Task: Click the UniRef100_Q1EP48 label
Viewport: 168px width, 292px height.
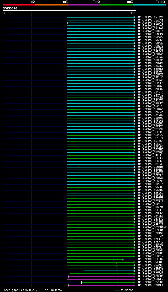Action: pyautogui.click(x=151, y=80)
